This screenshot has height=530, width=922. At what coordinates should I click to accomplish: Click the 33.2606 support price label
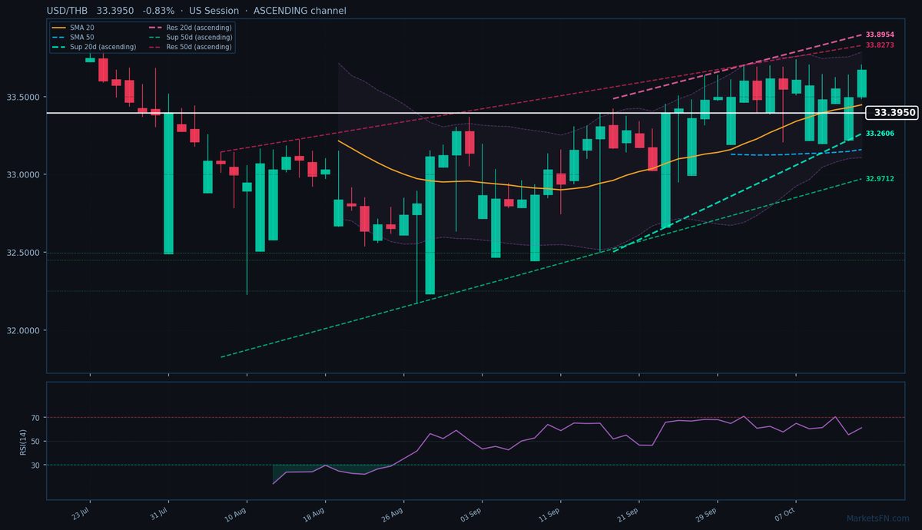879,134
